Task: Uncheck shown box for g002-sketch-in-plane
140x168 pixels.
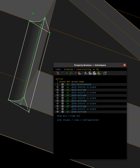Action: click(63, 87)
